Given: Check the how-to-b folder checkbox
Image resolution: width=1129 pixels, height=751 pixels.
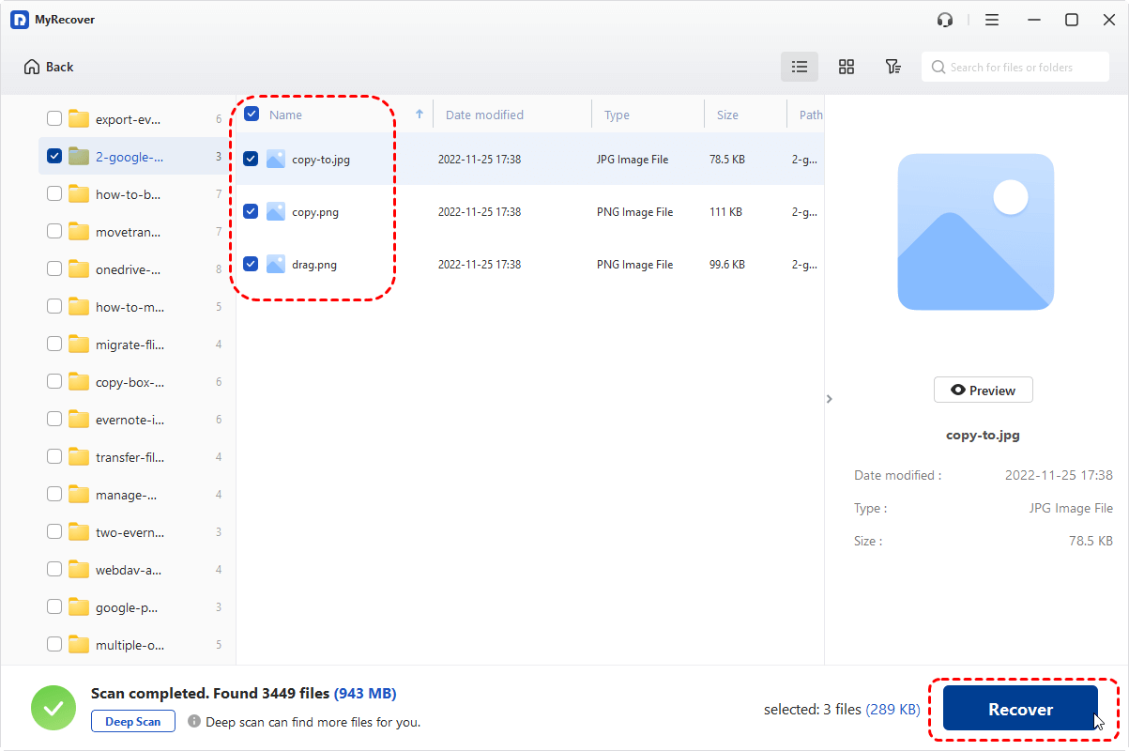Looking at the screenshot, I should click(x=53, y=193).
